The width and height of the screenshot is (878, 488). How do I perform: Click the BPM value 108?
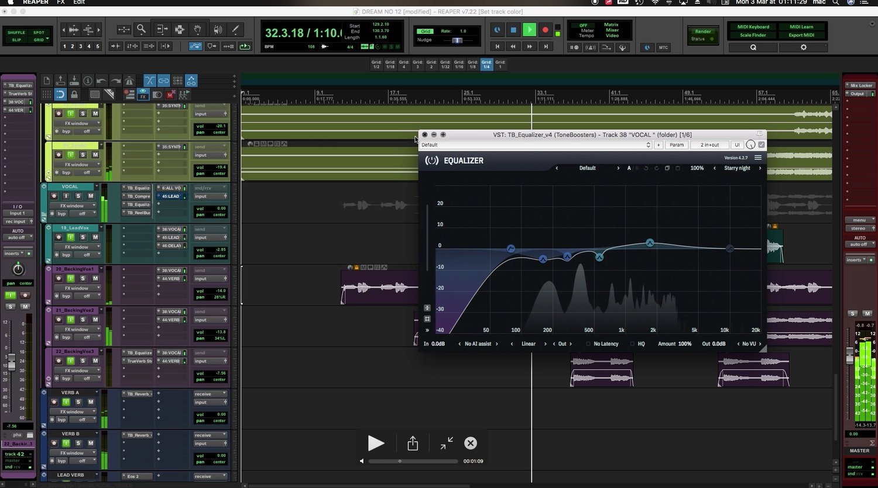click(x=311, y=47)
